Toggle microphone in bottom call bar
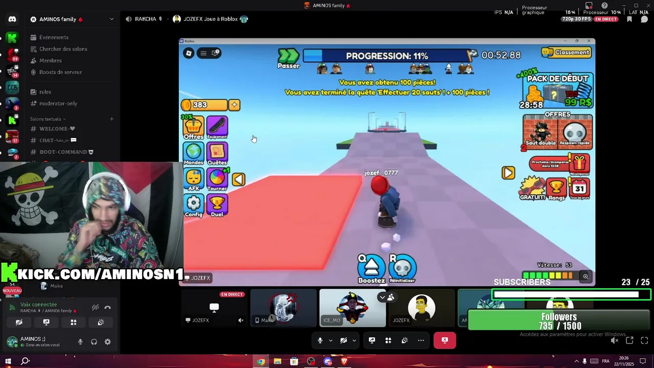Viewport: 654px width, 368px height. [x=320, y=340]
